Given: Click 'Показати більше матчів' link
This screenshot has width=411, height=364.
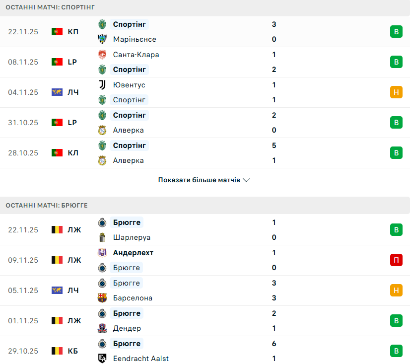Looking at the screenshot, I should pos(199,180).
